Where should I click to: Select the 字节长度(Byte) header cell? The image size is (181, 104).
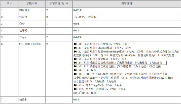click(58, 4)
